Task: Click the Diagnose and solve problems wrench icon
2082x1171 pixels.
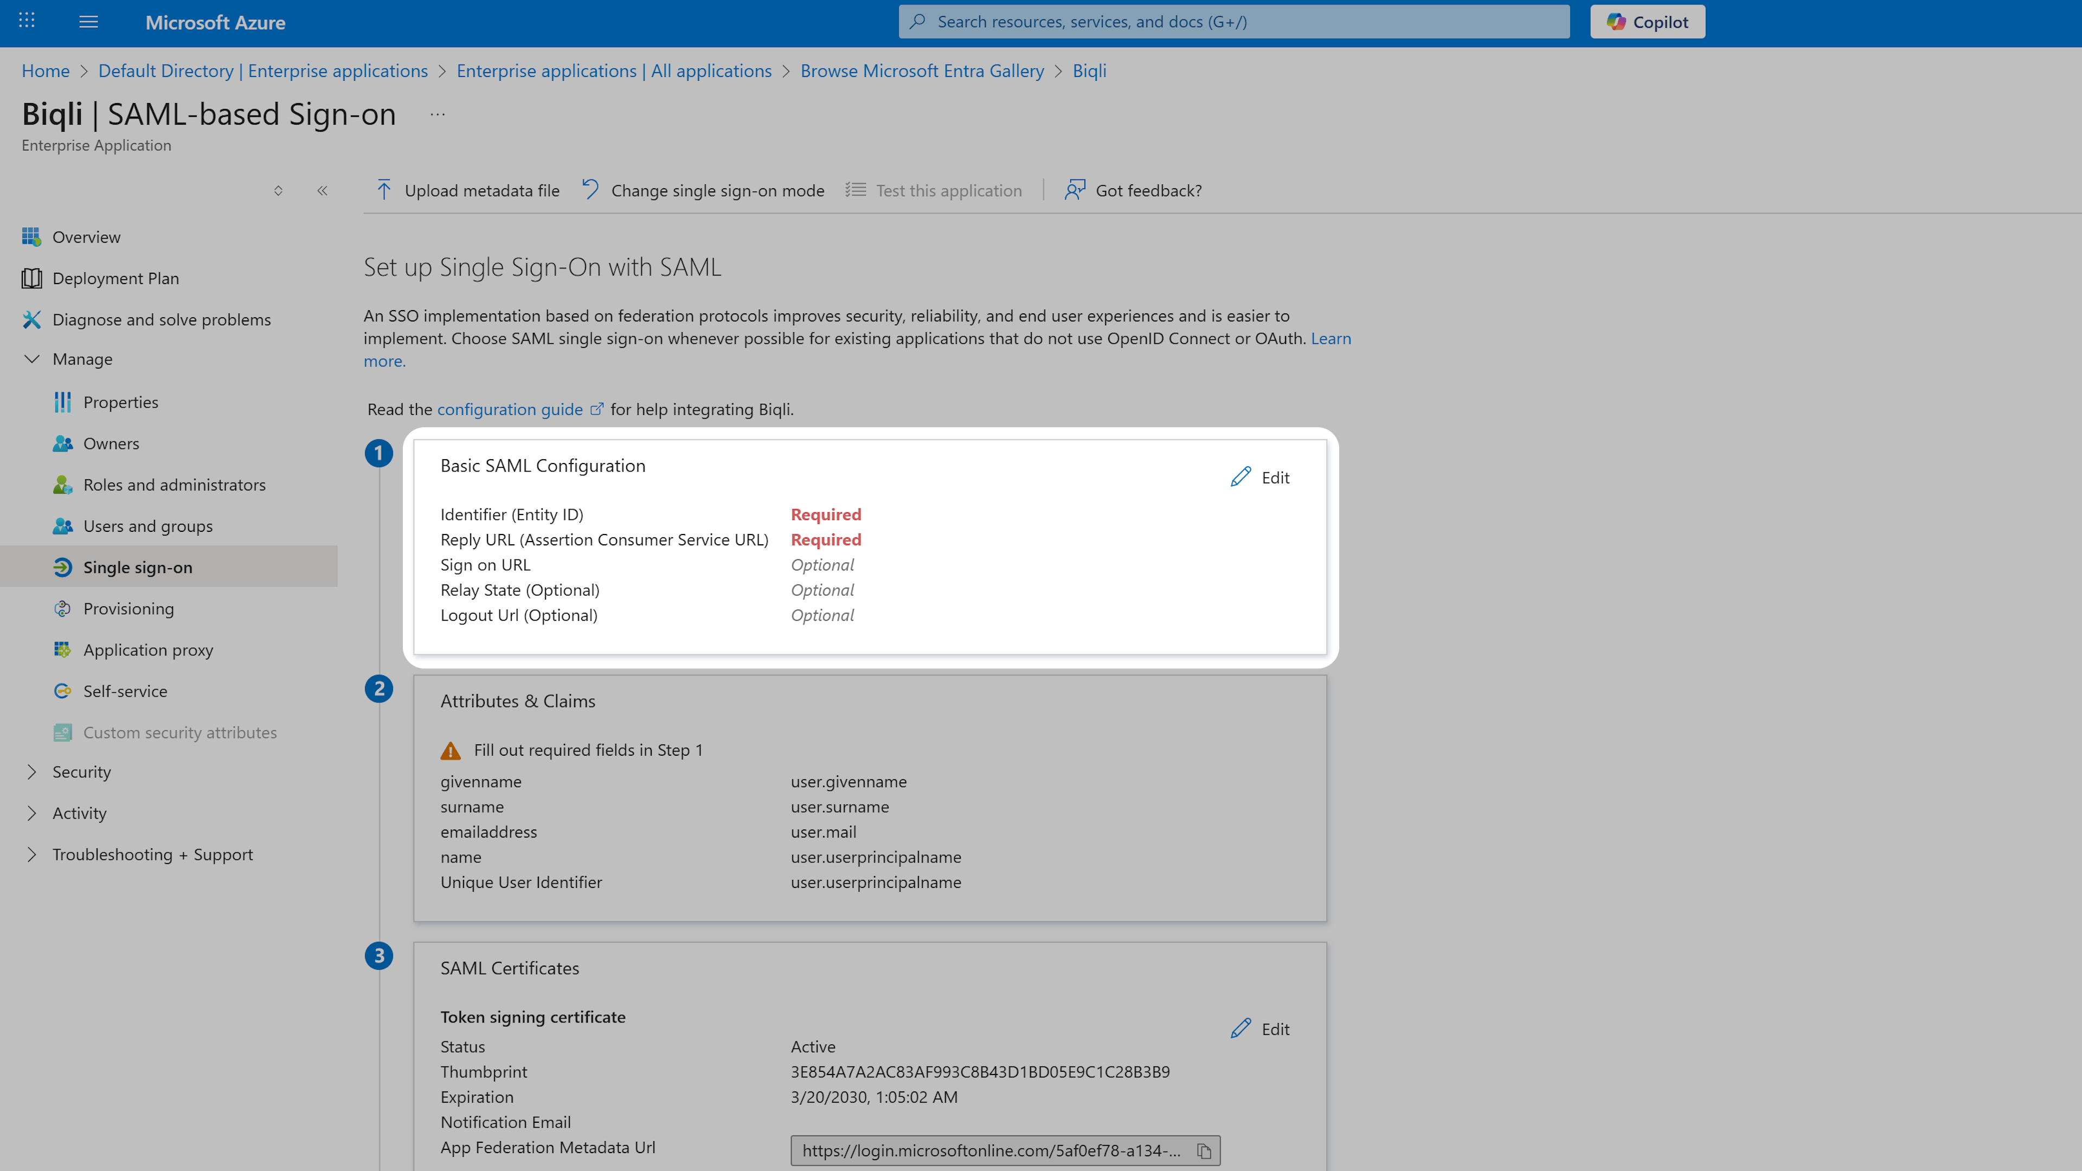Action: (x=31, y=319)
